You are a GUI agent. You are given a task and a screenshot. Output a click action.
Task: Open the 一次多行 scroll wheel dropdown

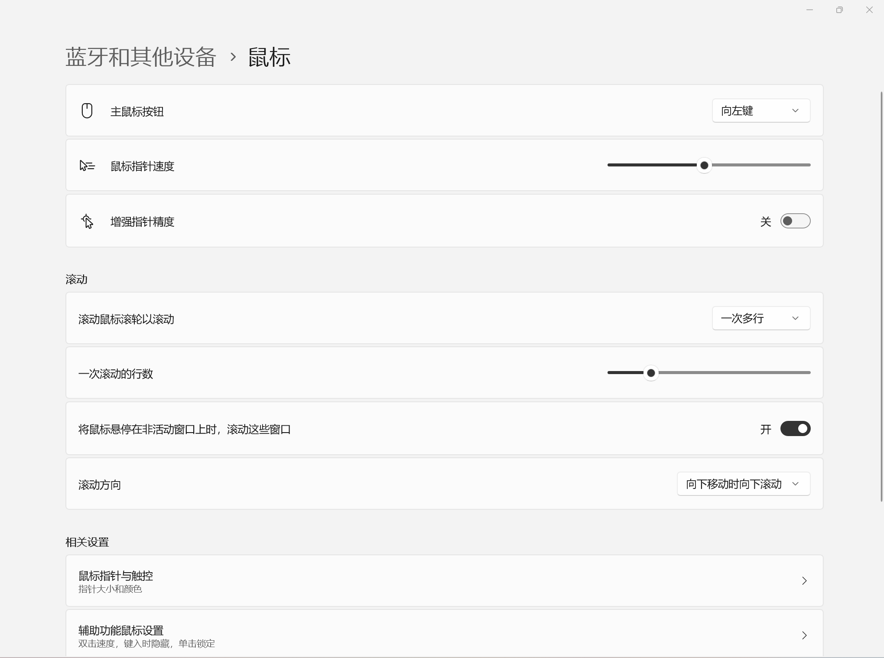(761, 318)
